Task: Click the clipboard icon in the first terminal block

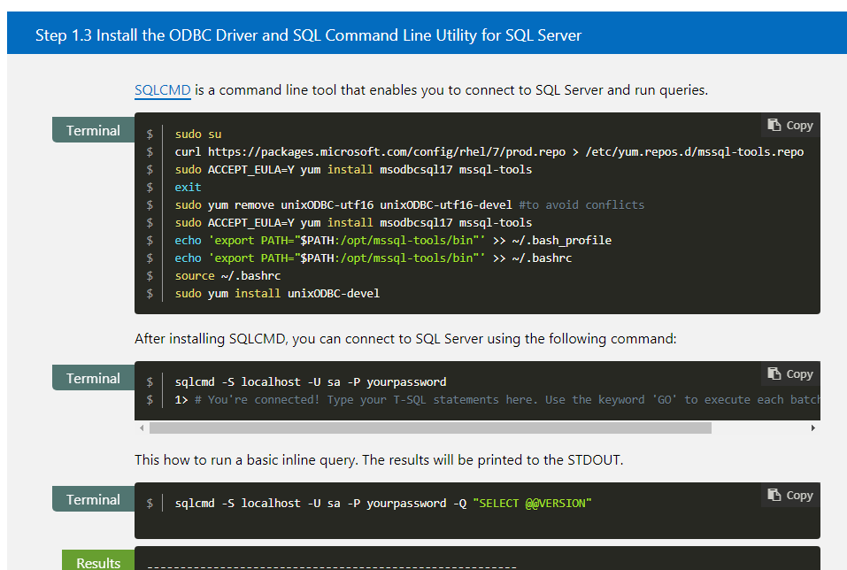Action: point(774,125)
